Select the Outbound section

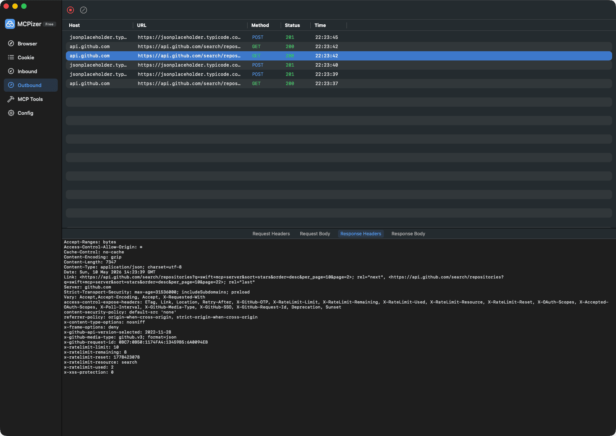coord(31,85)
